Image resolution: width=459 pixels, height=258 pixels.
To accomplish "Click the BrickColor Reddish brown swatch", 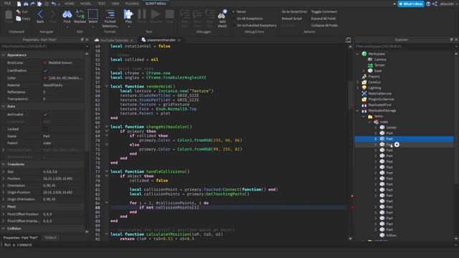I will tap(45, 62).
